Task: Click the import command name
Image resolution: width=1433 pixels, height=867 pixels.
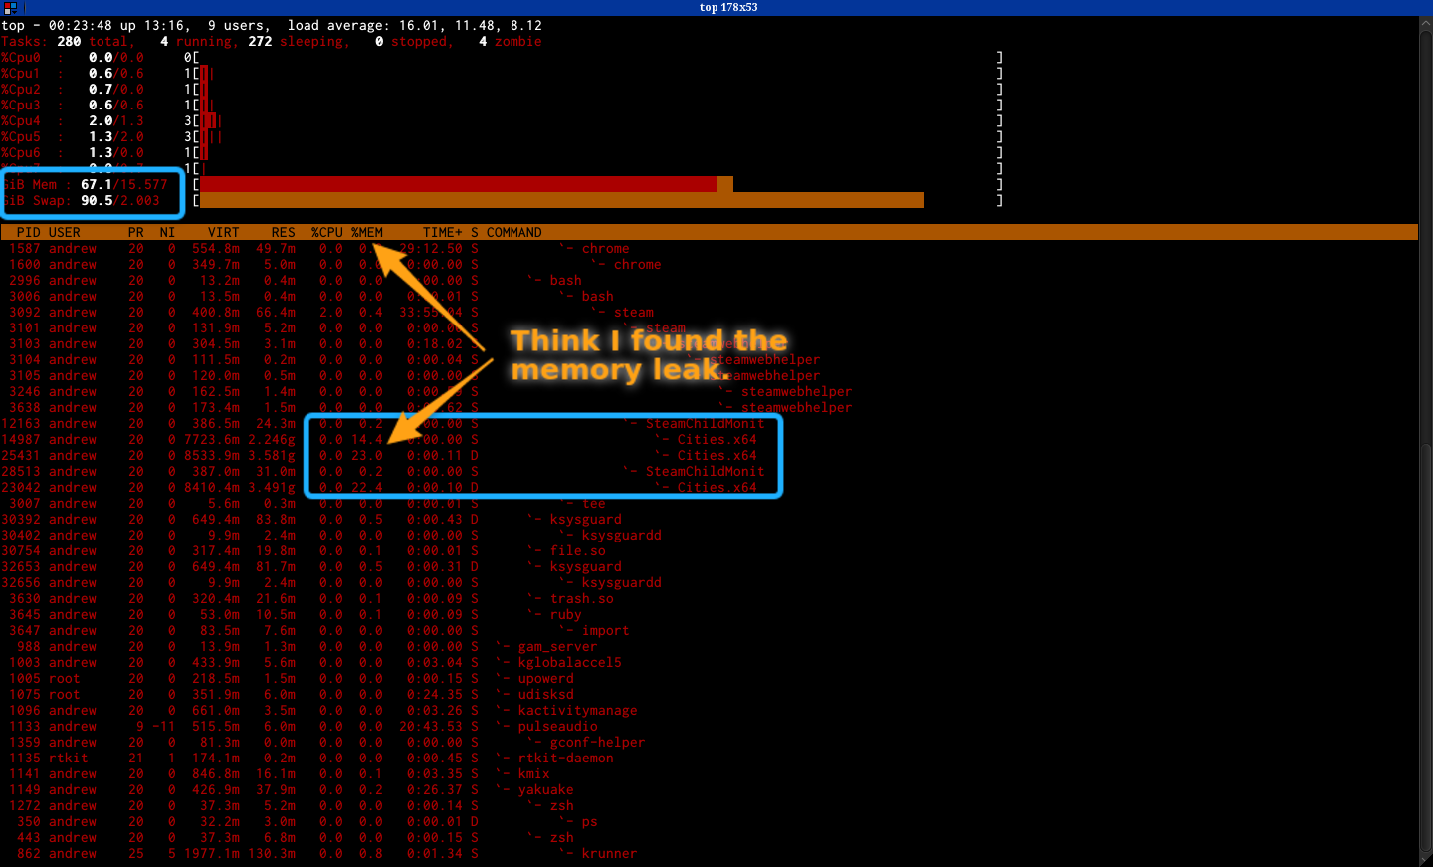Action: [x=606, y=630]
